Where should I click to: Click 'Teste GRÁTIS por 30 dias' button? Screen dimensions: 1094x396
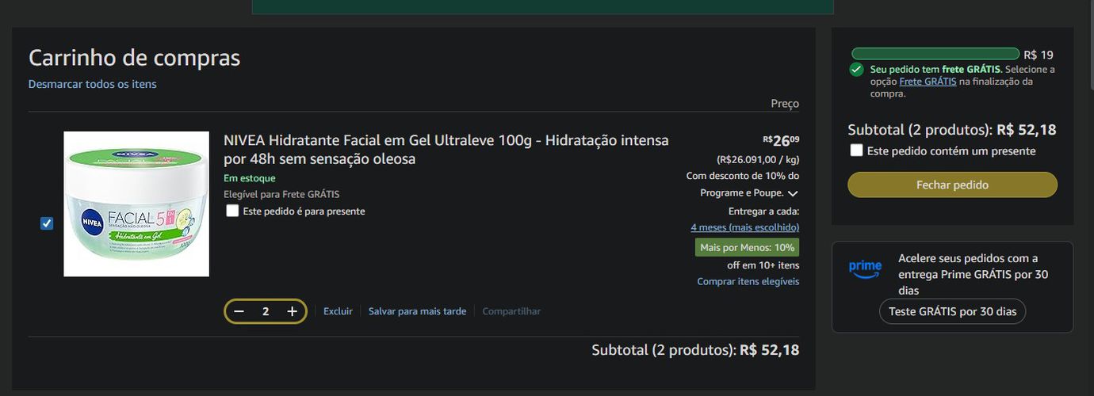click(x=952, y=311)
